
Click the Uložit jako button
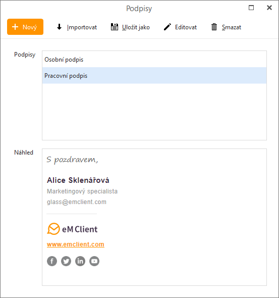coord(130,27)
